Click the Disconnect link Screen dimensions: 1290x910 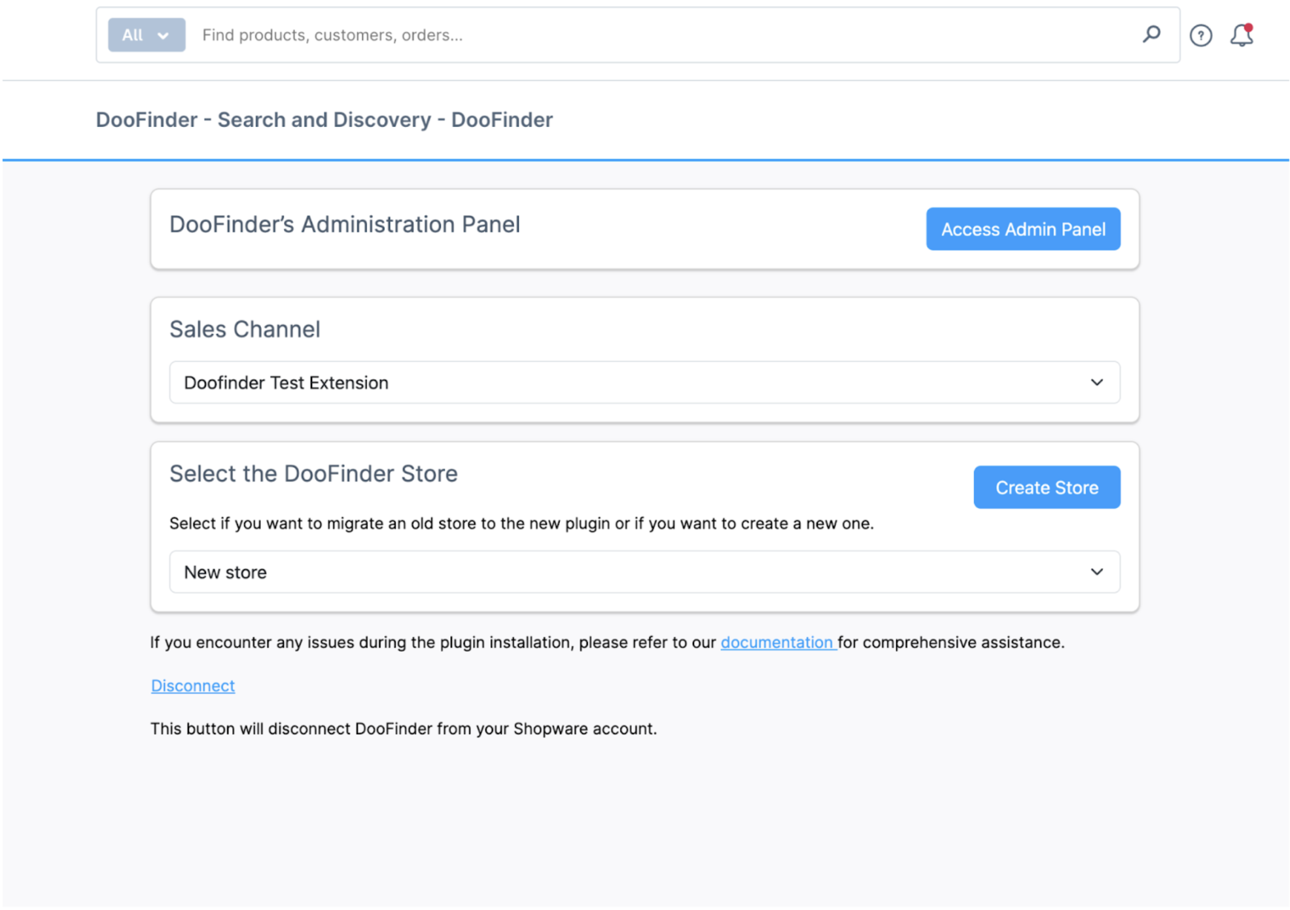point(192,685)
